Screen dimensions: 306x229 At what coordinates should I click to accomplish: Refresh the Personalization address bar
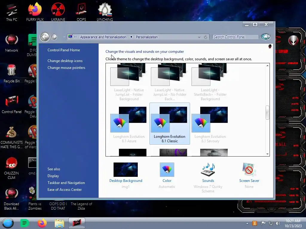click(x=206, y=37)
